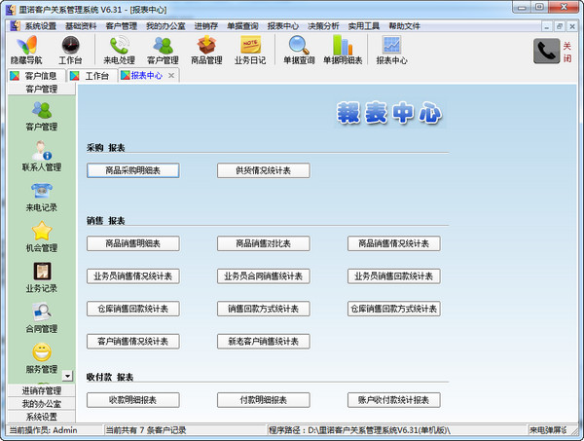The width and height of the screenshot is (584, 441).
Task: Click the black phone handset icon
Action: 546,51
